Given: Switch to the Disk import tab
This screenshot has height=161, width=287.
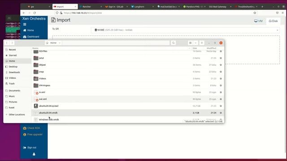Looking at the screenshot, I should (273, 21).
